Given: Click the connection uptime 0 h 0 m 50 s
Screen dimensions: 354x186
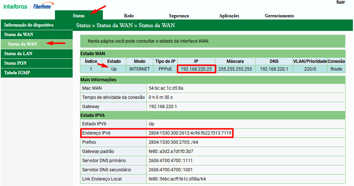Looking at the screenshot, I should (161, 97).
